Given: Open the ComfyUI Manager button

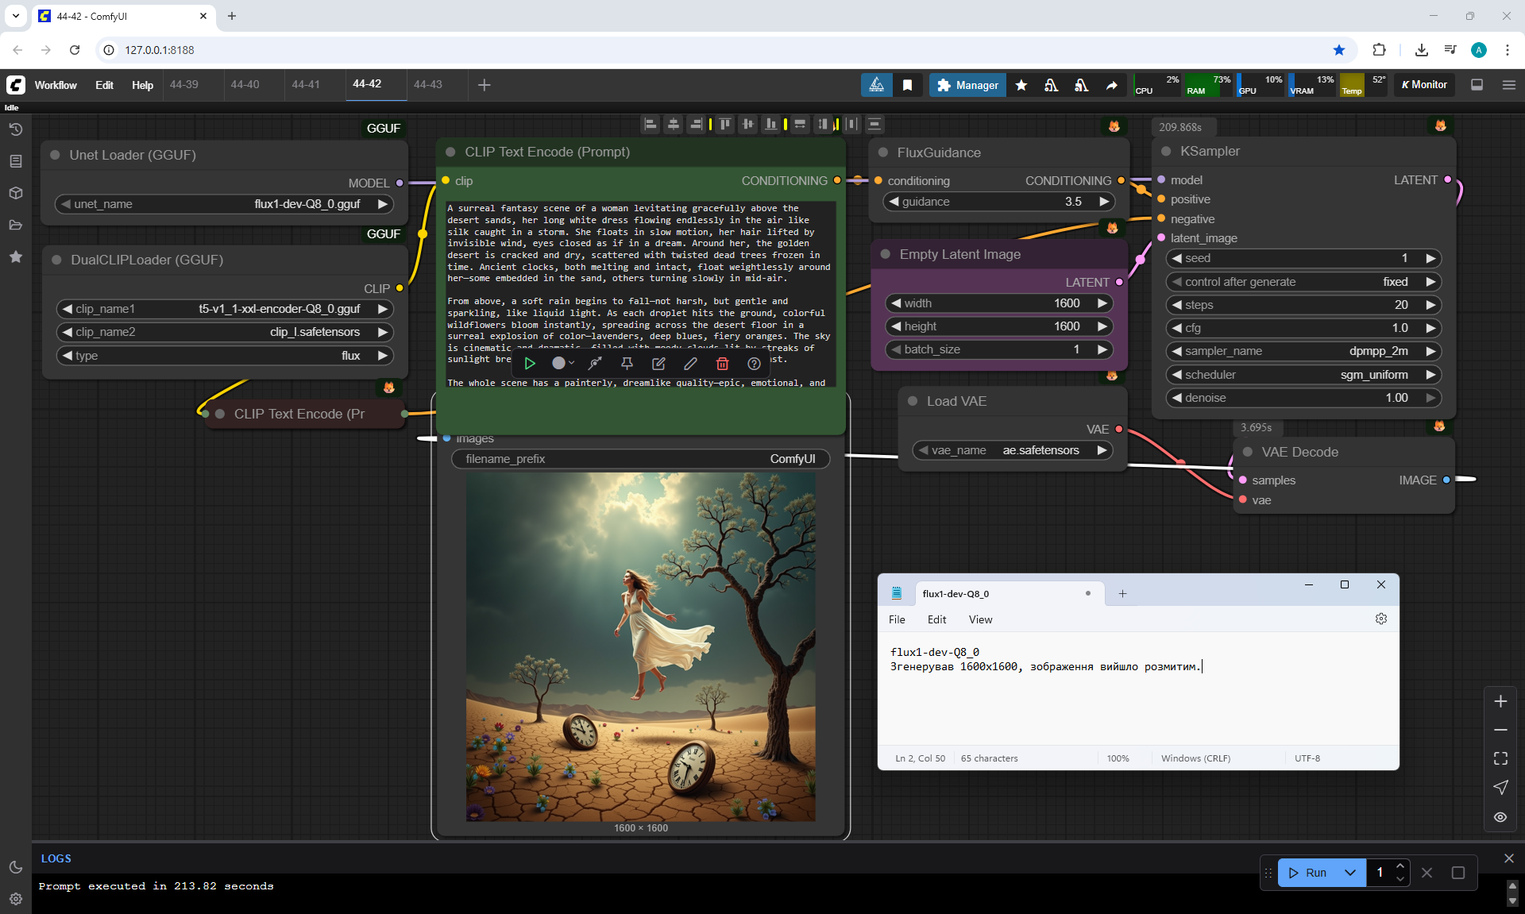Looking at the screenshot, I should coord(967,85).
